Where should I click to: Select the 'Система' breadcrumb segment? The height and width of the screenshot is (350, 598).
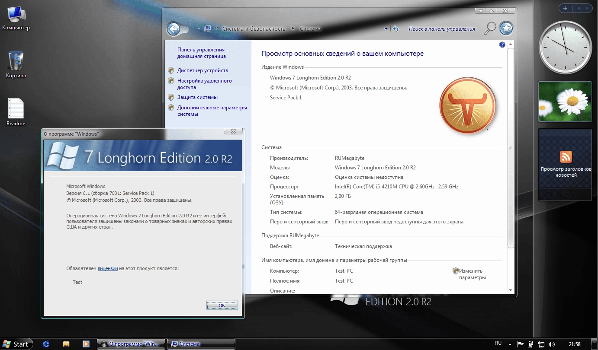[310, 29]
